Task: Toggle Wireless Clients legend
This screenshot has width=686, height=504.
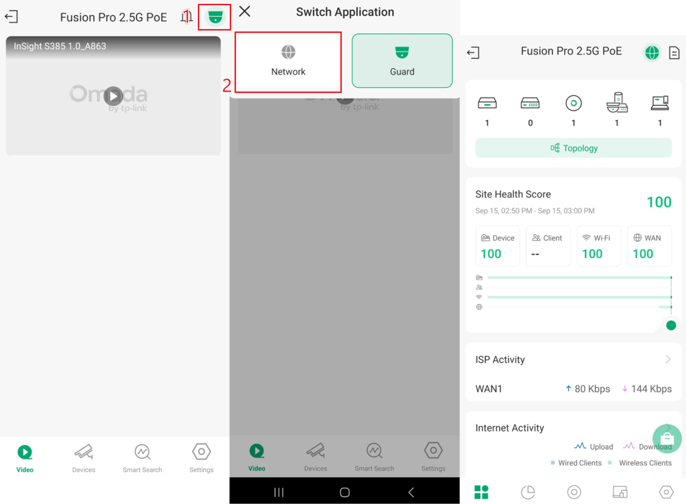Action: (x=640, y=463)
